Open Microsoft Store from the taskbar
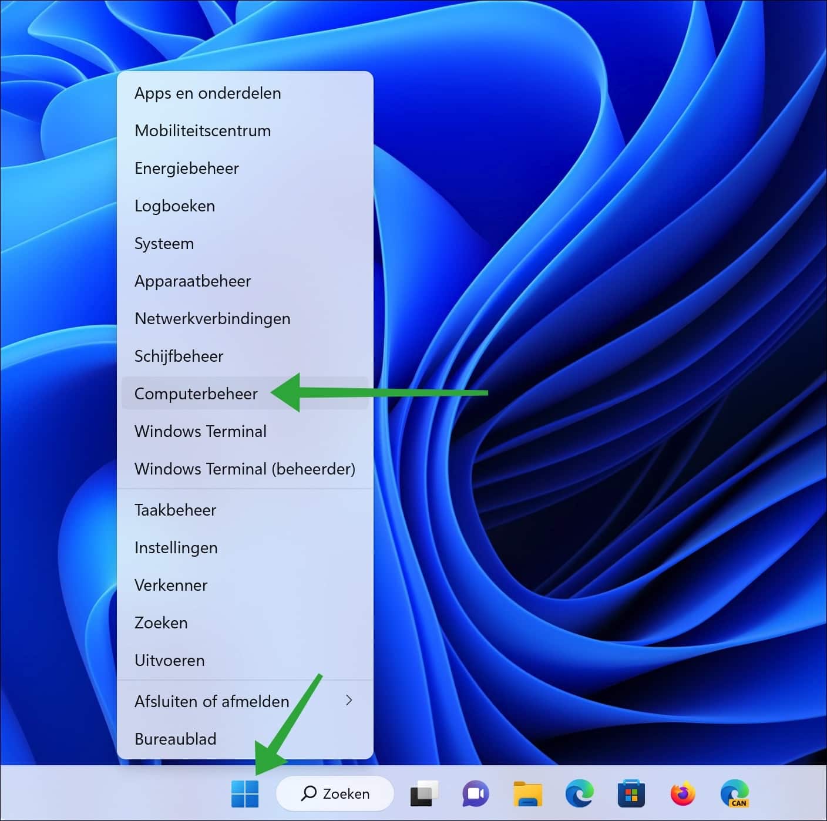 (x=631, y=793)
